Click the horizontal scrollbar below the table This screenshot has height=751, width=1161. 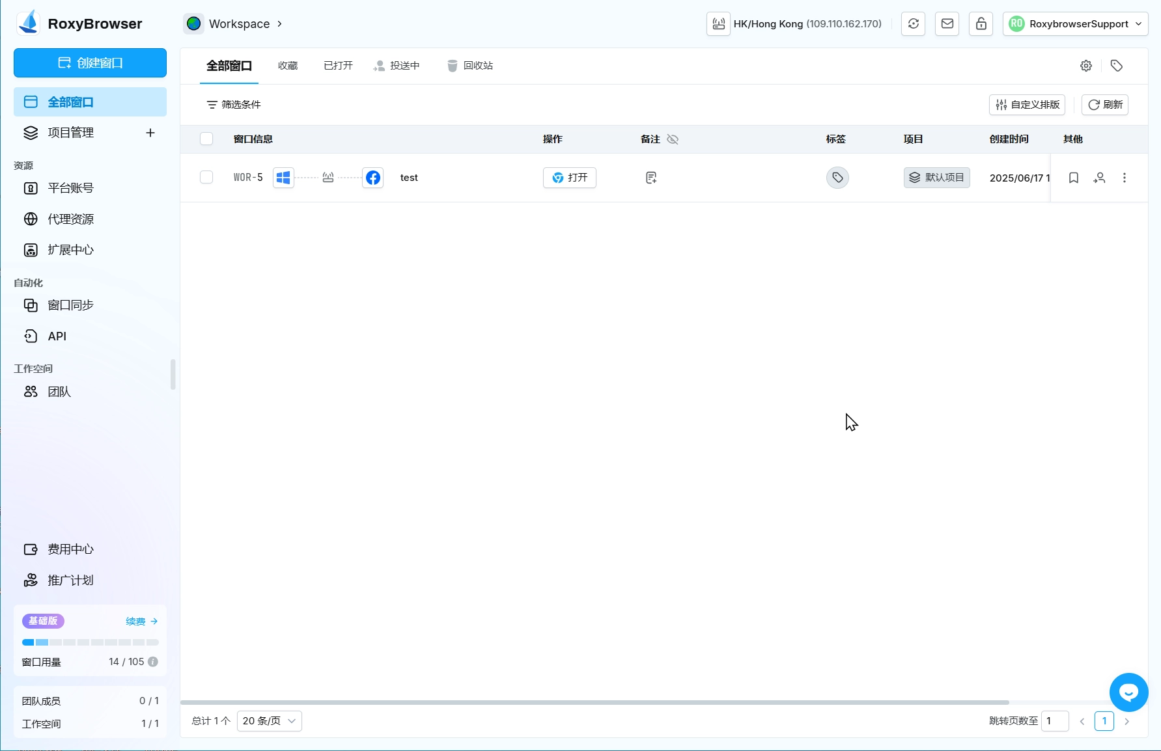coord(594,702)
